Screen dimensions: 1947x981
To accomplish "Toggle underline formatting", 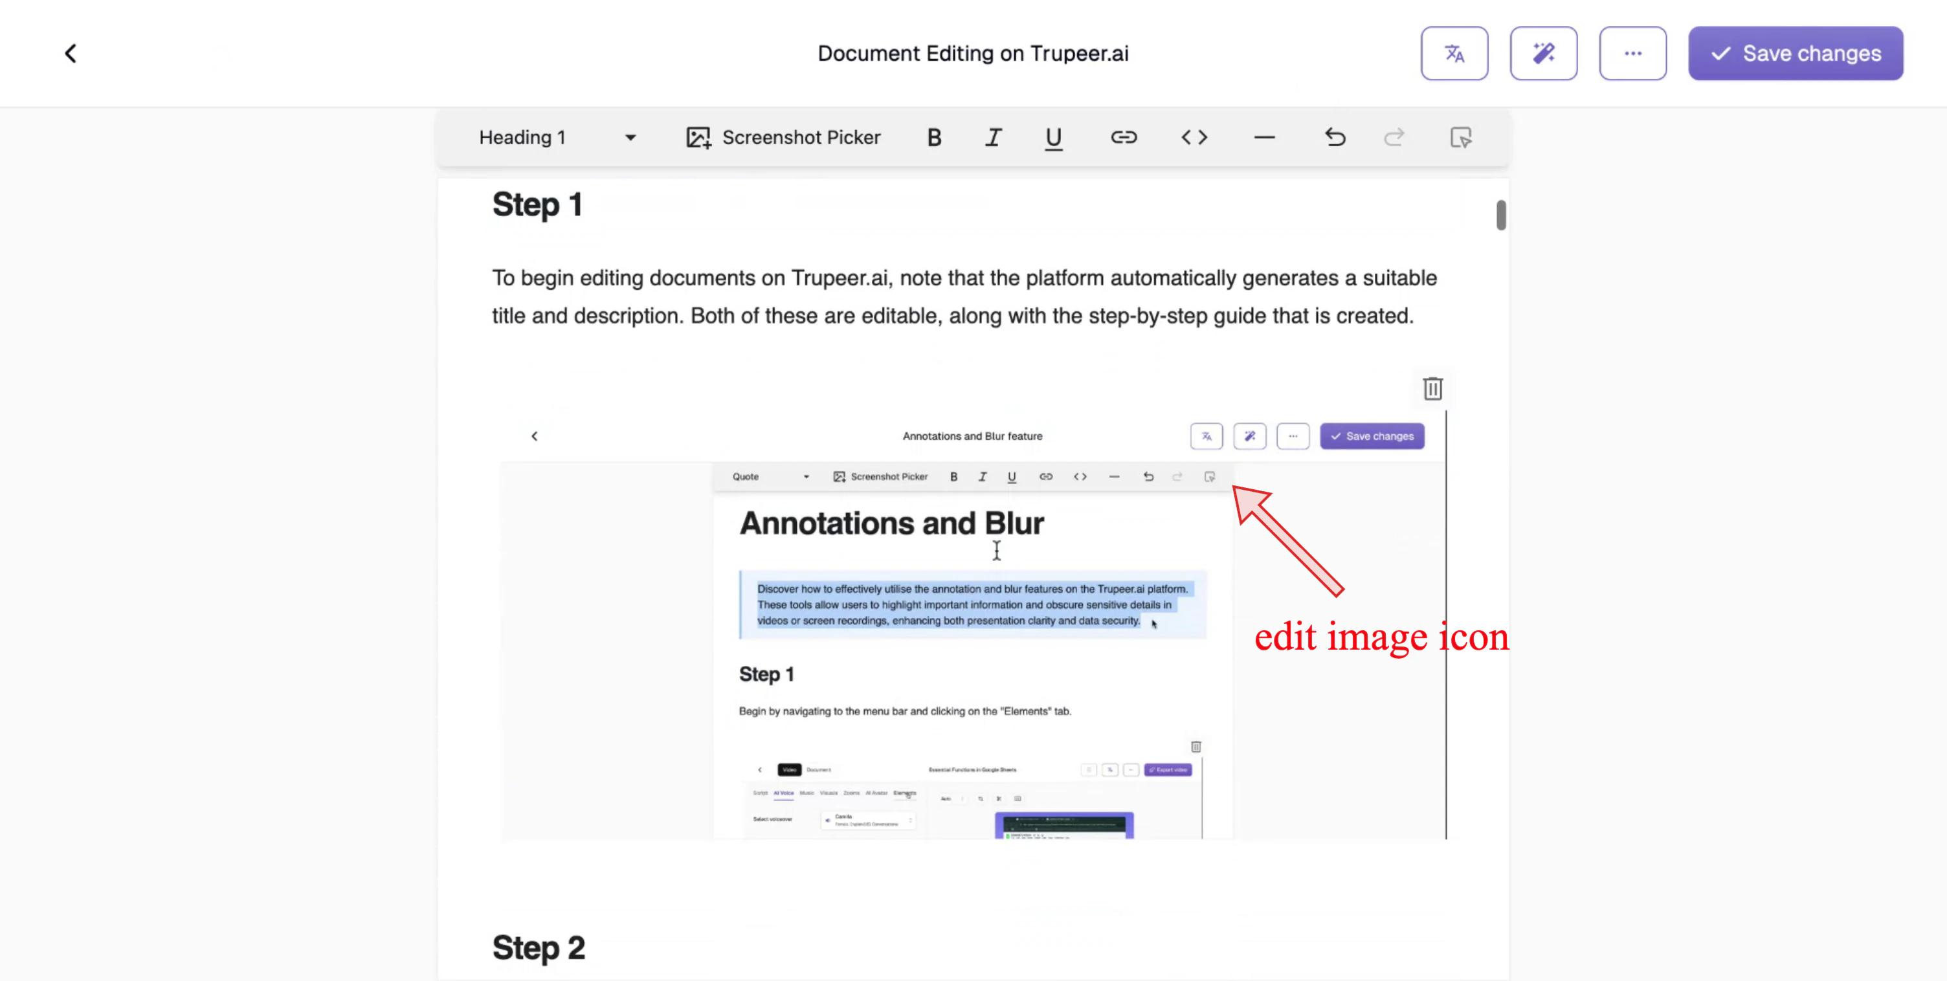I will point(1053,137).
